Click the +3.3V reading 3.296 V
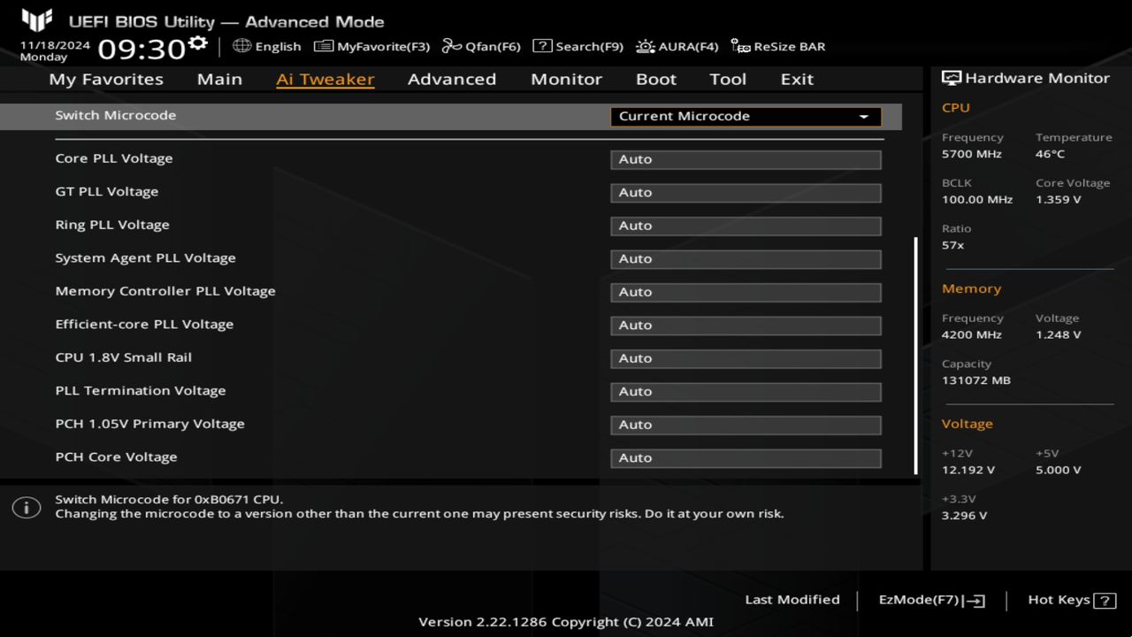 [x=965, y=516]
